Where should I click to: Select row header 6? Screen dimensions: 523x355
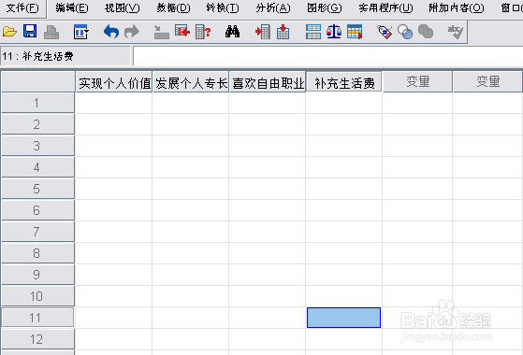coord(37,210)
